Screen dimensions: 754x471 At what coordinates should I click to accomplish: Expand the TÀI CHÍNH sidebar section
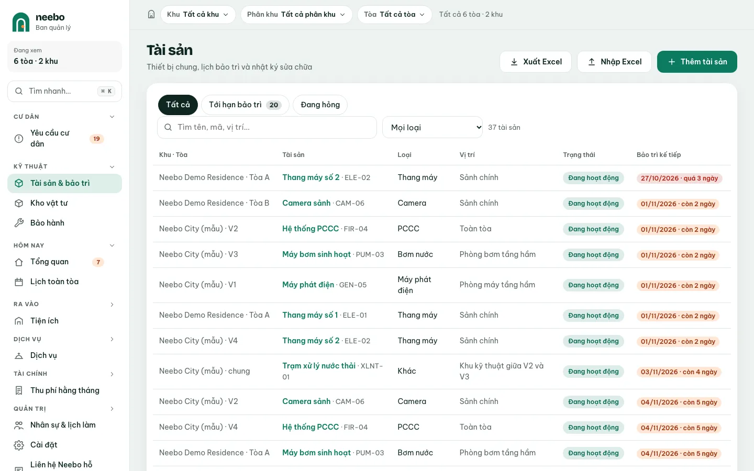[x=112, y=374]
